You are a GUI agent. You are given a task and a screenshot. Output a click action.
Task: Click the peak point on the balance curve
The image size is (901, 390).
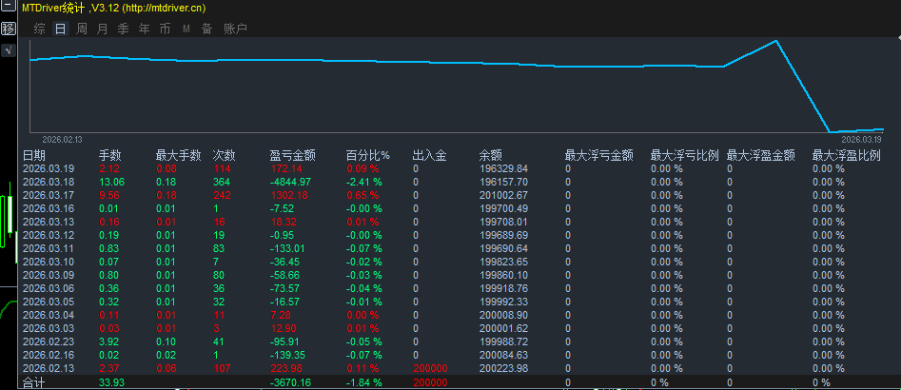[x=777, y=41]
